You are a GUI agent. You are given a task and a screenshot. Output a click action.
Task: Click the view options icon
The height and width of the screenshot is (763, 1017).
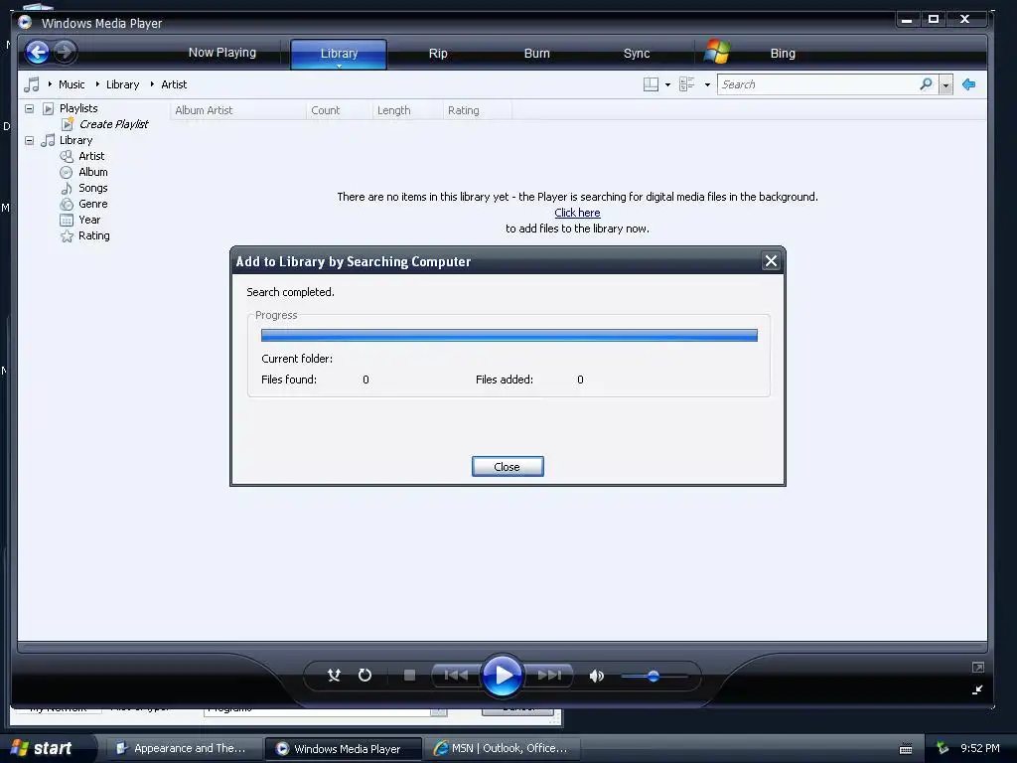pos(687,84)
